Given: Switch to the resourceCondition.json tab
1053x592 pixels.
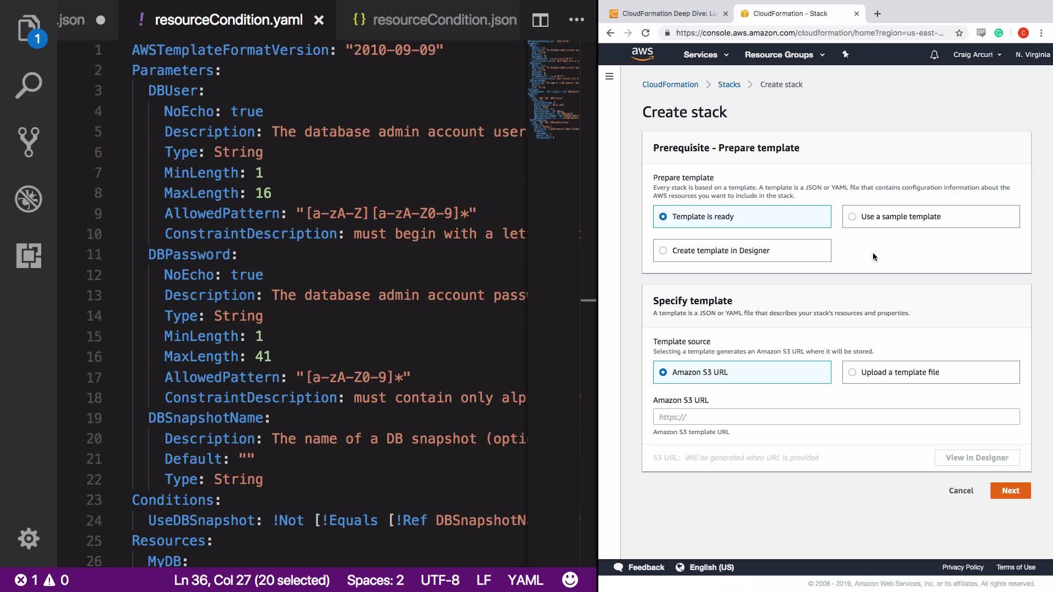Looking at the screenshot, I should pyautogui.click(x=435, y=20).
